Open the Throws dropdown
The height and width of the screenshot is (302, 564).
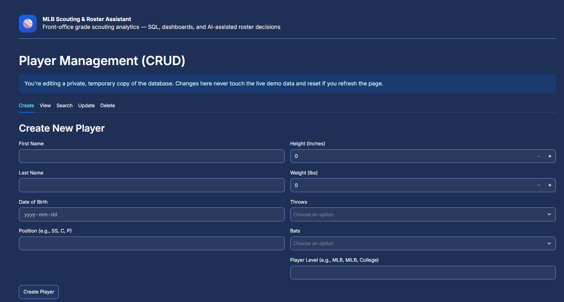click(x=423, y=214)
